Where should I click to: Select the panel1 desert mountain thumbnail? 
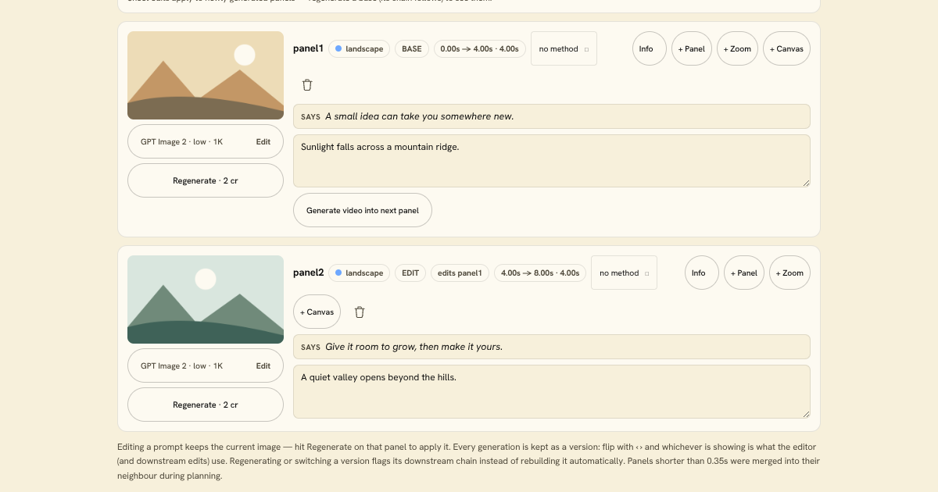click(x=206, y=75)
